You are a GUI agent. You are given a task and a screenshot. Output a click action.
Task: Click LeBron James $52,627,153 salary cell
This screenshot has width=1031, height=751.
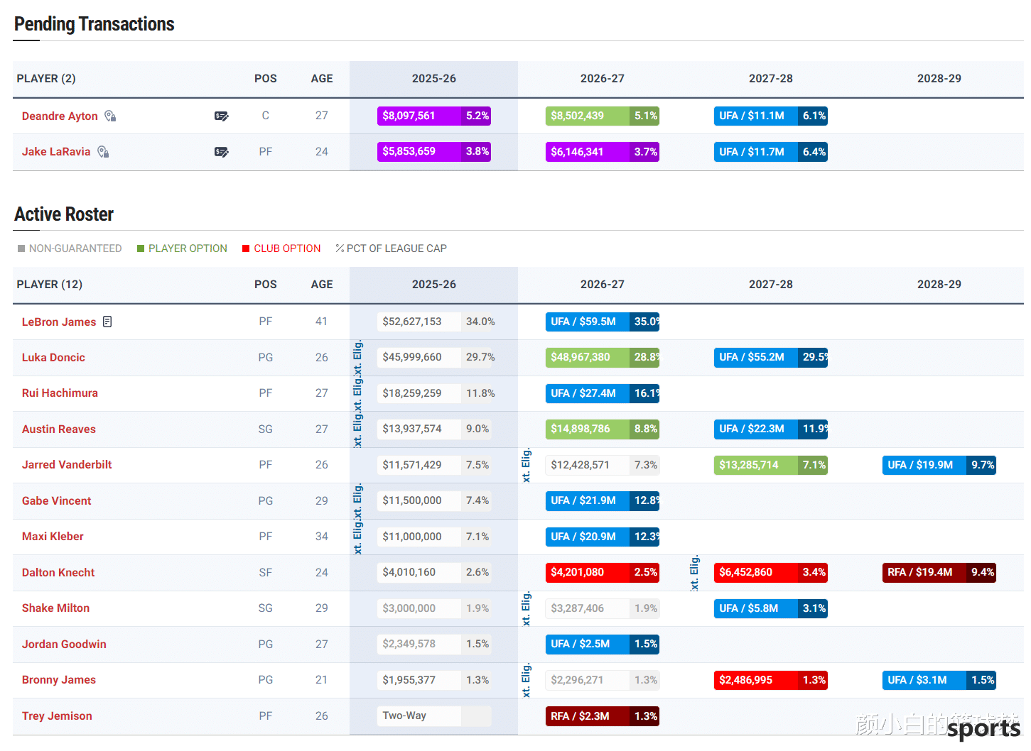[433, 322]
